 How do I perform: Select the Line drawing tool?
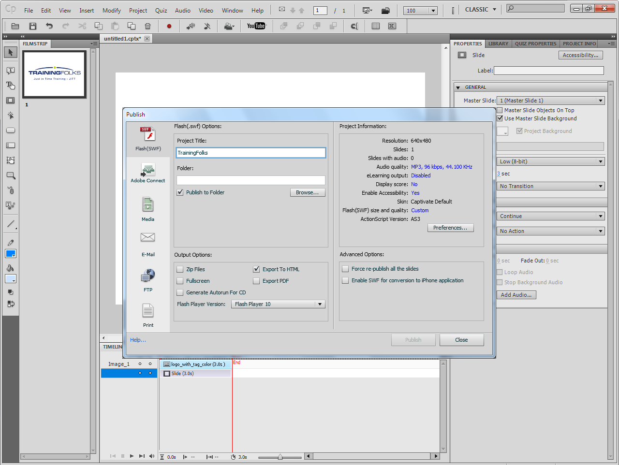pos(10,224)
